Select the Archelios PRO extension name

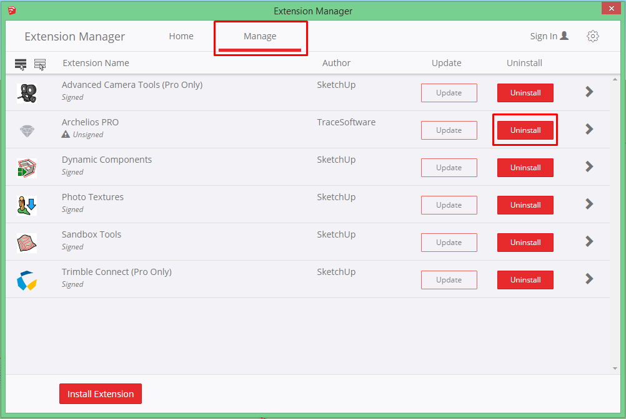click(x=90, y=122)
